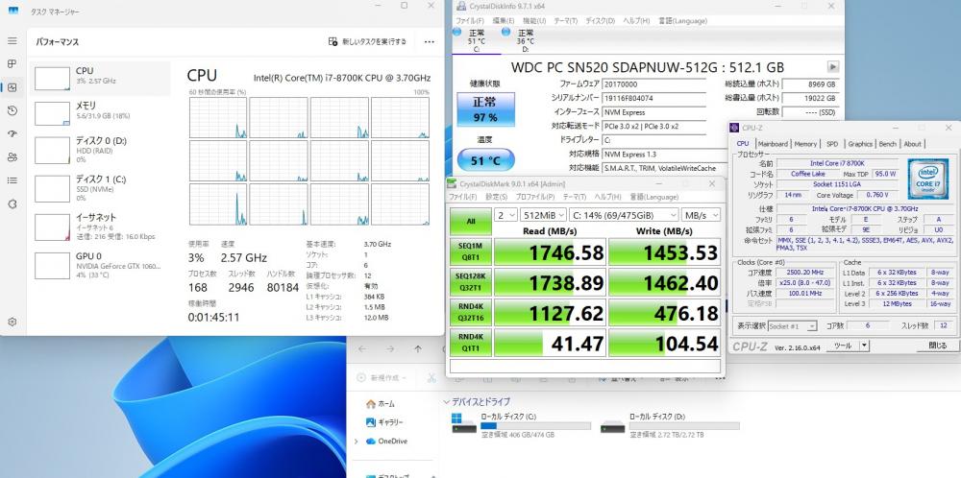The image size is (961, 478).
Task: Open unit dropdown MB/s
Action: pyautogui.click(x=702, y=215)
